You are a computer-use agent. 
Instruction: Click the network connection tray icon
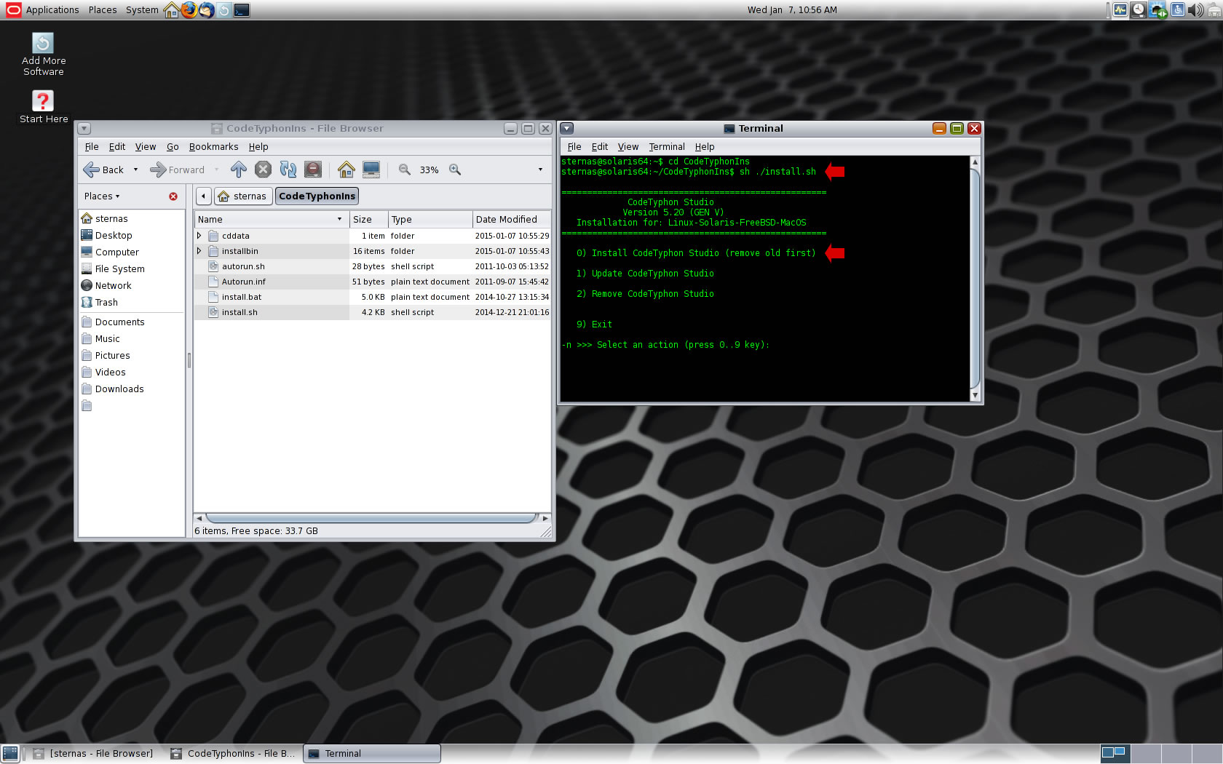click(x=1158, y=10)
